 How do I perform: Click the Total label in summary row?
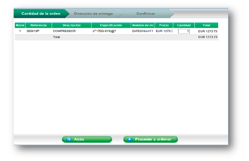(56, 37)
